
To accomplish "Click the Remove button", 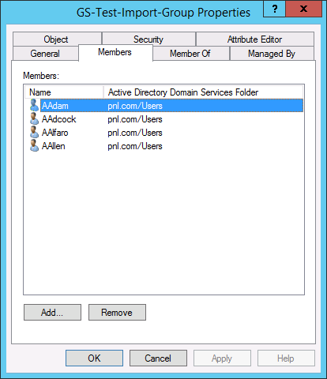I will click(x=117, y=313).
